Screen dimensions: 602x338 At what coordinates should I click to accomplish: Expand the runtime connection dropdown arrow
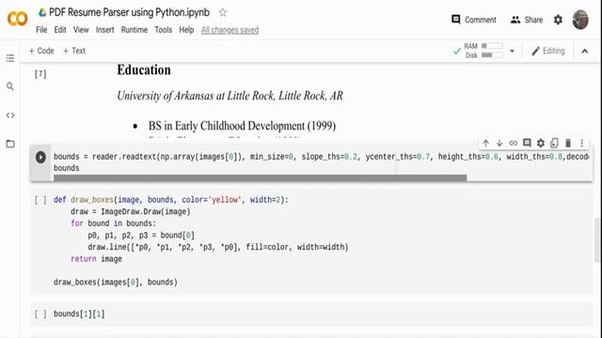point(512,51)
